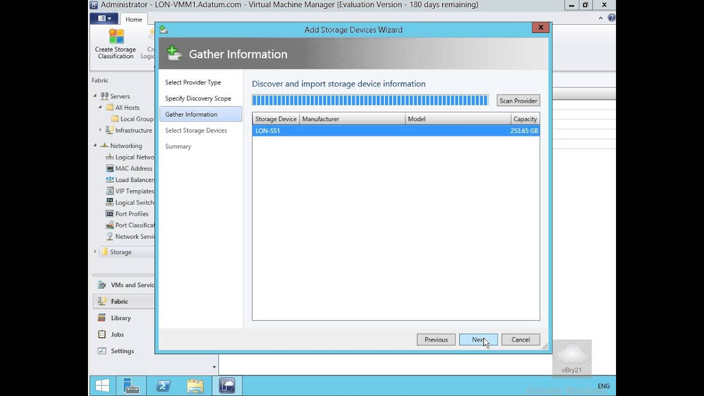Sort by Manufacturer column header
Viewport: 704px width, 396px height.
352,119
